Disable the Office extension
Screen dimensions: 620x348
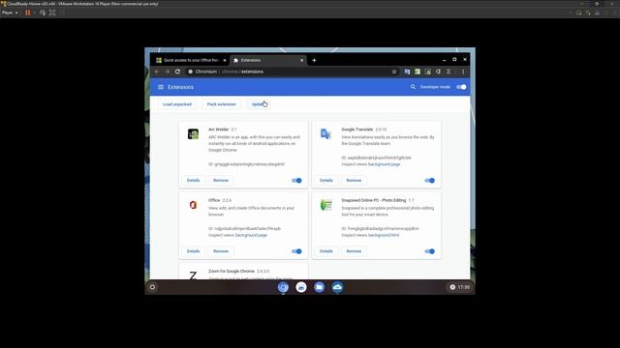tap(296, 251)
